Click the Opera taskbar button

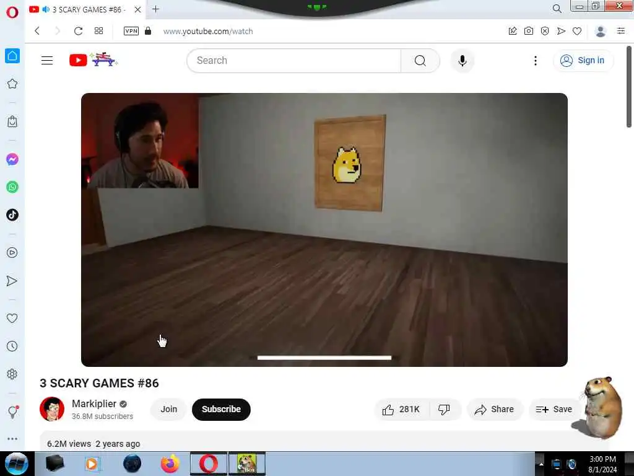coord(208,464)
